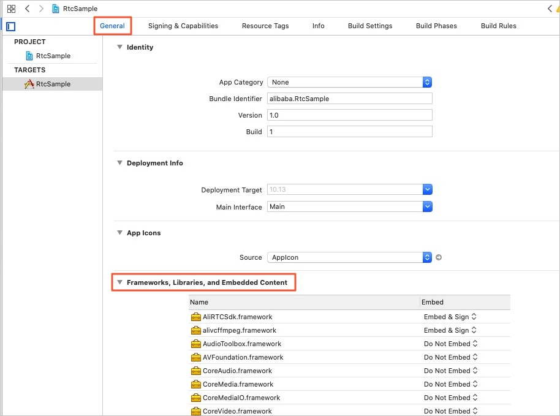Collapse Frameworks, Libraries, and Embedded Content

click(119, 282)
